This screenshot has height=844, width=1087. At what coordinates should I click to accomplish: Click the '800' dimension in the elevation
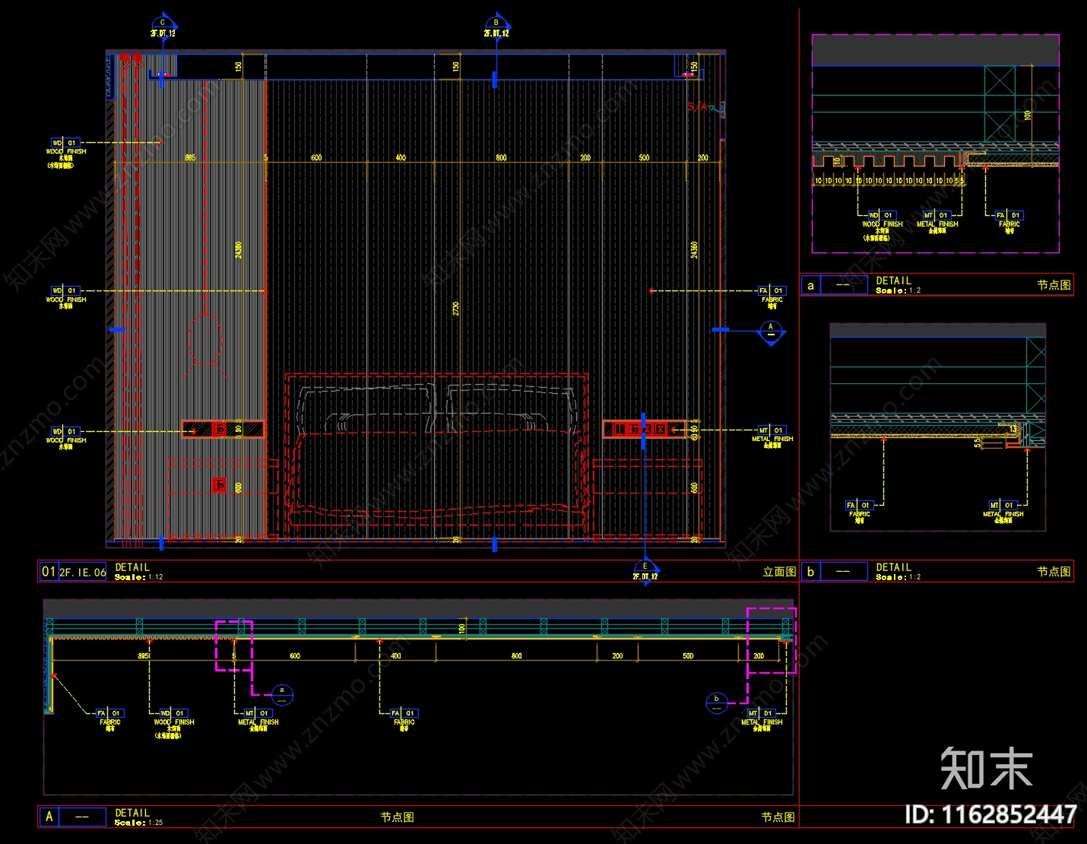tap(502, 158)
